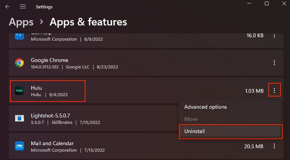Click the Mail and Calendar icon
The image size is (290, 160).
[19, 146]
